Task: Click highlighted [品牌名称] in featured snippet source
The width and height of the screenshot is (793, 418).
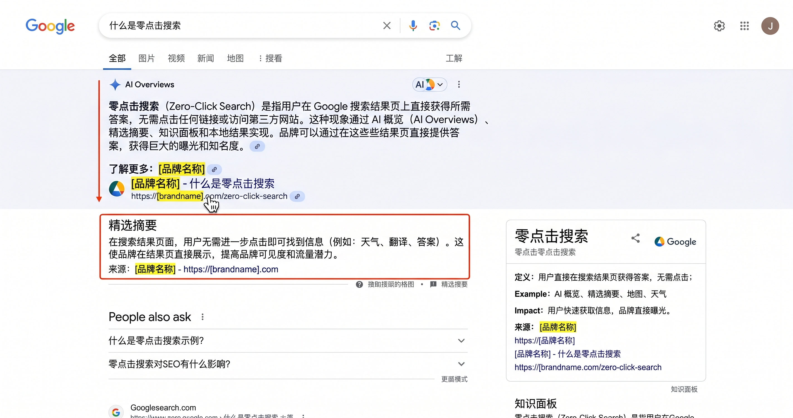Action: tap(155, 269)
